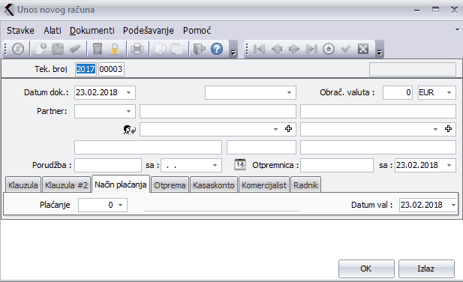Go to the last record
Viewport: 463px width, 282px height.
[311, 49]
